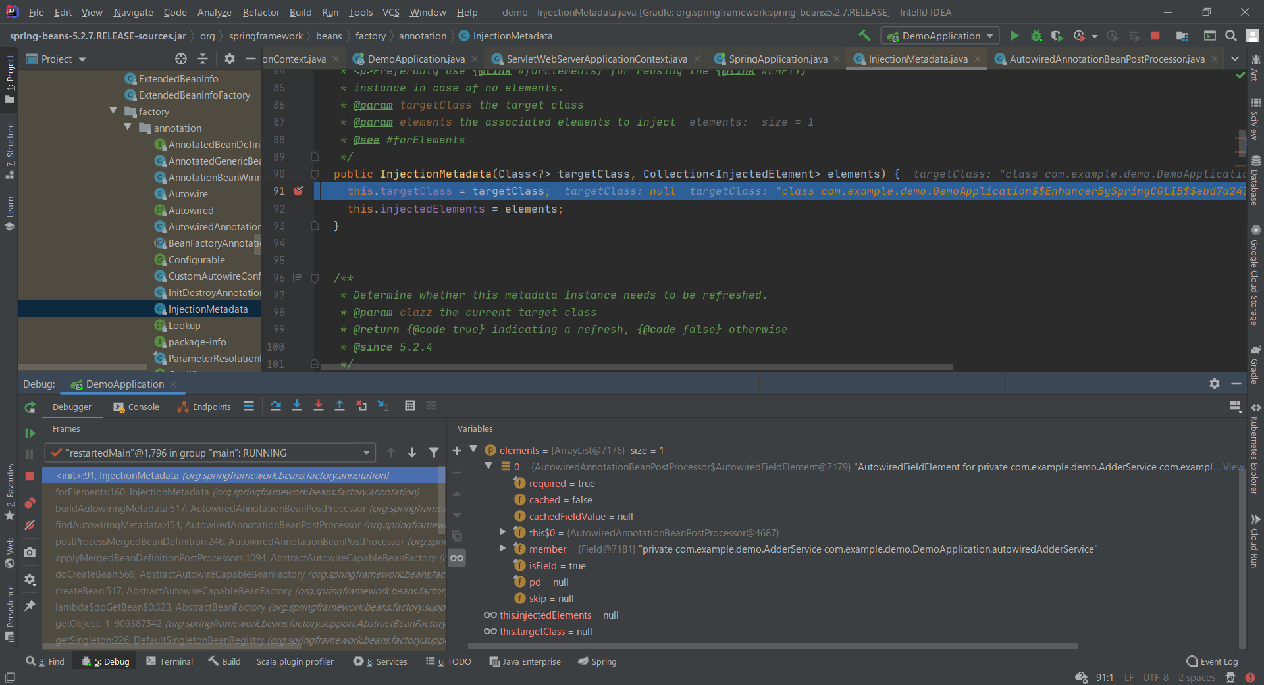Click the Build Project hammer icon
Image resolution: width=1264 pixels, height=685 pixels.
[864, 36]
